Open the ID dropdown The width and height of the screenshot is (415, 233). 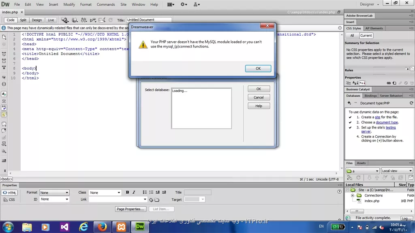click(54, 199)
